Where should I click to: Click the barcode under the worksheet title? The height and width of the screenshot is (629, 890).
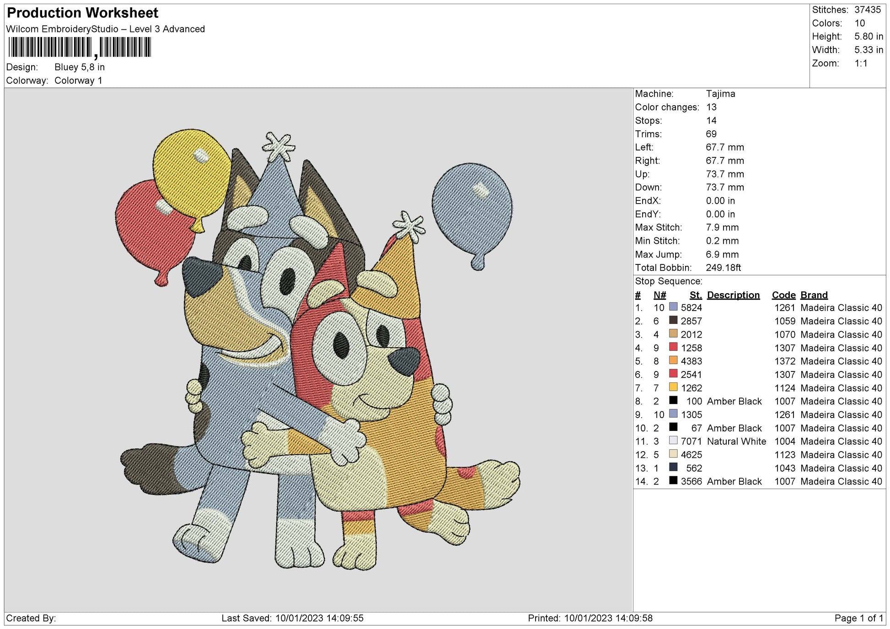click(x=80, y=47)
